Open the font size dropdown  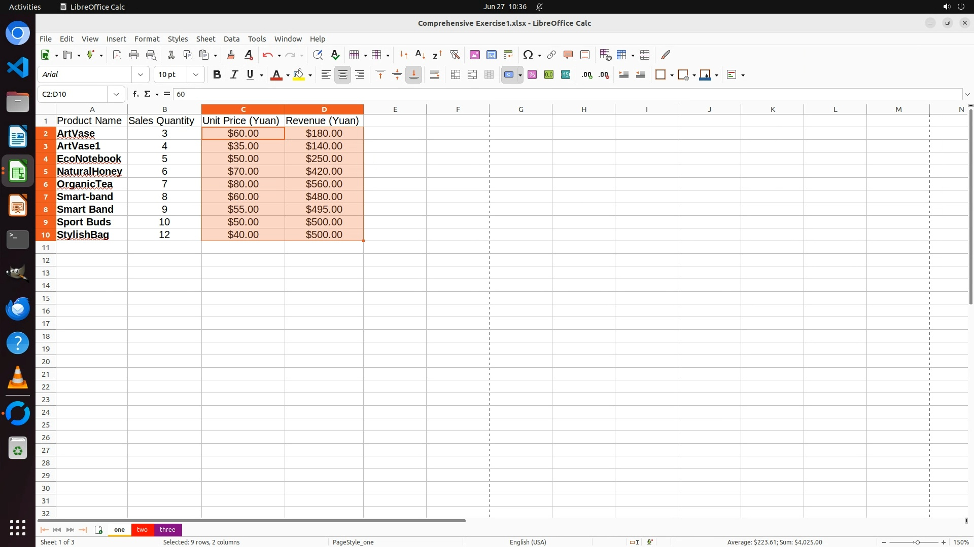coord(196,75)
